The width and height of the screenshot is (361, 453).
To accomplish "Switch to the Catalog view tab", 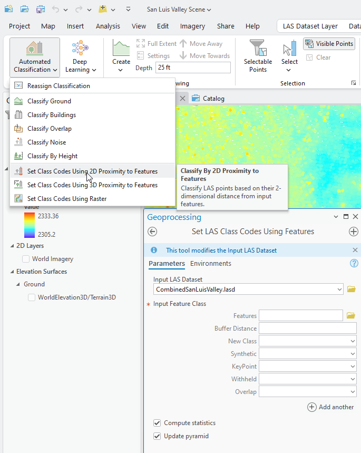I will [208, 99].
